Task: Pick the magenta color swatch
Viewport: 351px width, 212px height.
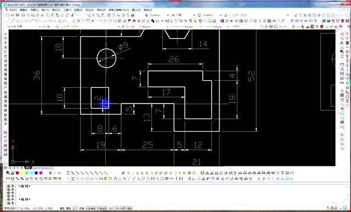Action: tap(41, 173)
